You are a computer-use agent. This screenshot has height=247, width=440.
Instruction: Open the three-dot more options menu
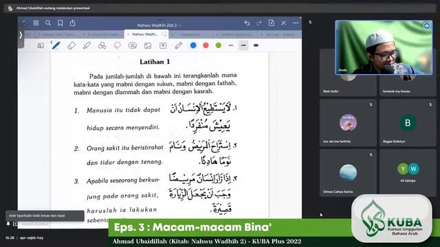[x=296, y=23]
